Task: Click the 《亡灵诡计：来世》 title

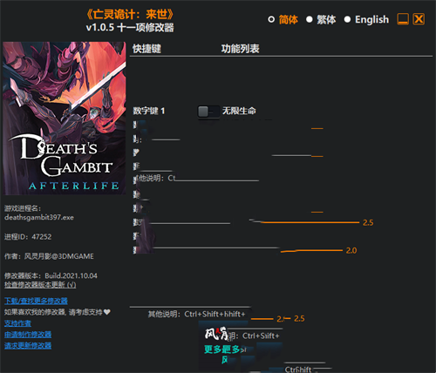Action: click(x=130, y=14)
